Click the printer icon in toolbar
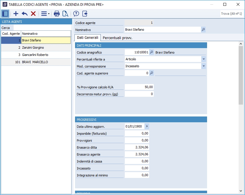The width and height of the screenshot is (245, 195). pyautogui.click(x=57, y=14)
